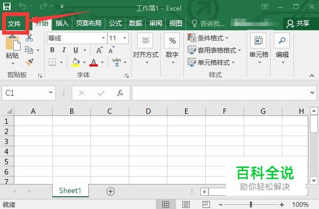Viewport: 319px width, 209px height.
Task: Open the Borders dropdown arrow
Action: (x=62, y=62)
